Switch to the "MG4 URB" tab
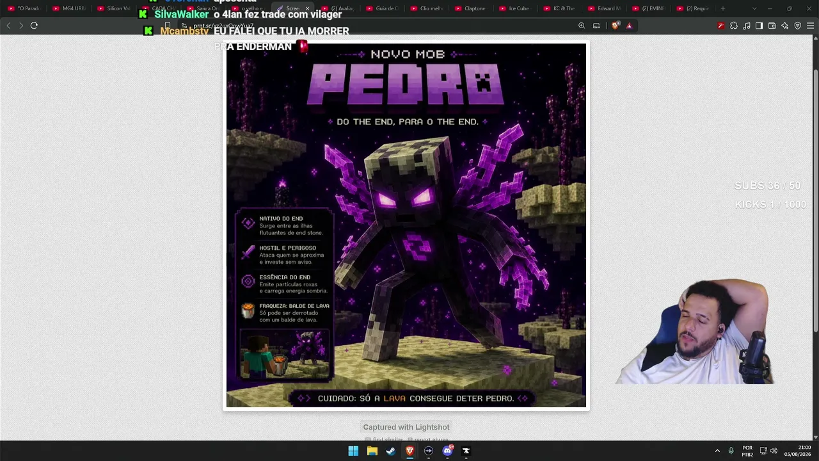This screenshot has height=461, width=819. click(69, 8)
